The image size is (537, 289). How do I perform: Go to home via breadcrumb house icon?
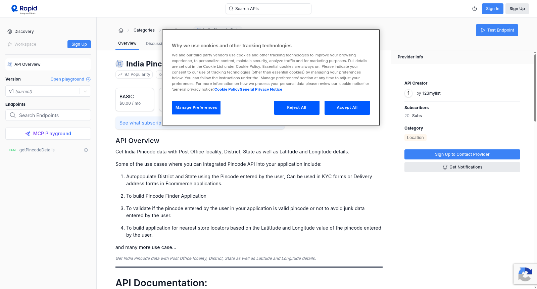point(121,30)
